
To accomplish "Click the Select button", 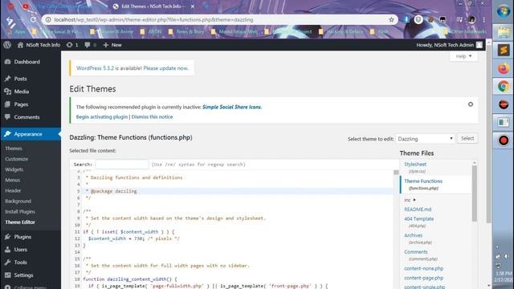I will point(467,138).
